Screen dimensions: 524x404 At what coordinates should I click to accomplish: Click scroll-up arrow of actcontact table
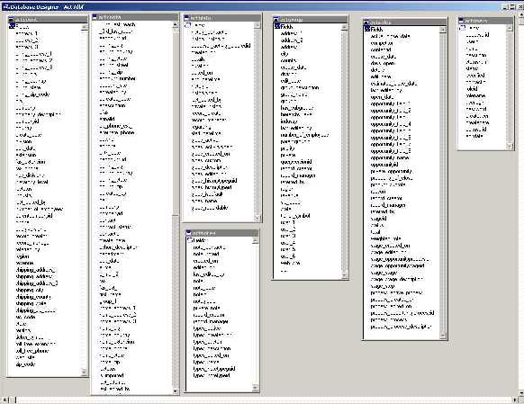tap(176, 25)
